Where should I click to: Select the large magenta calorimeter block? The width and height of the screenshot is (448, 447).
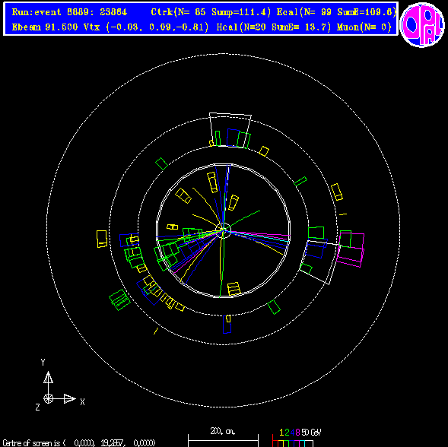click(351, 250)
